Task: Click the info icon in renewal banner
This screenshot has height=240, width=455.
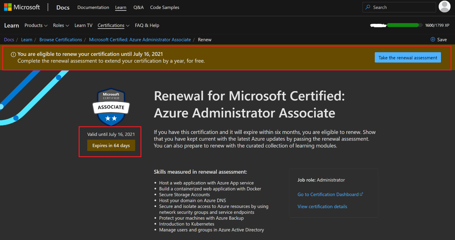Action: click(13, 54)
